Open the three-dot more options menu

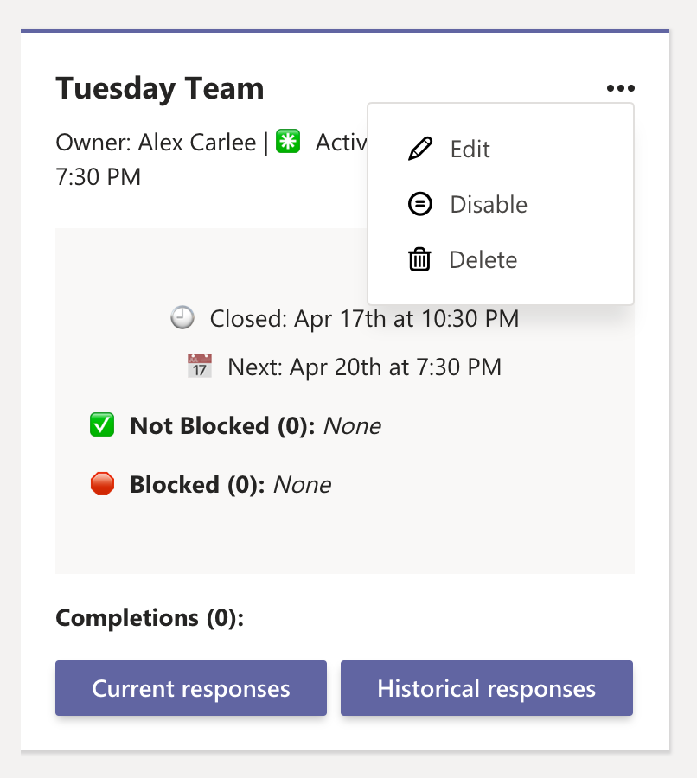coord(621,88)
